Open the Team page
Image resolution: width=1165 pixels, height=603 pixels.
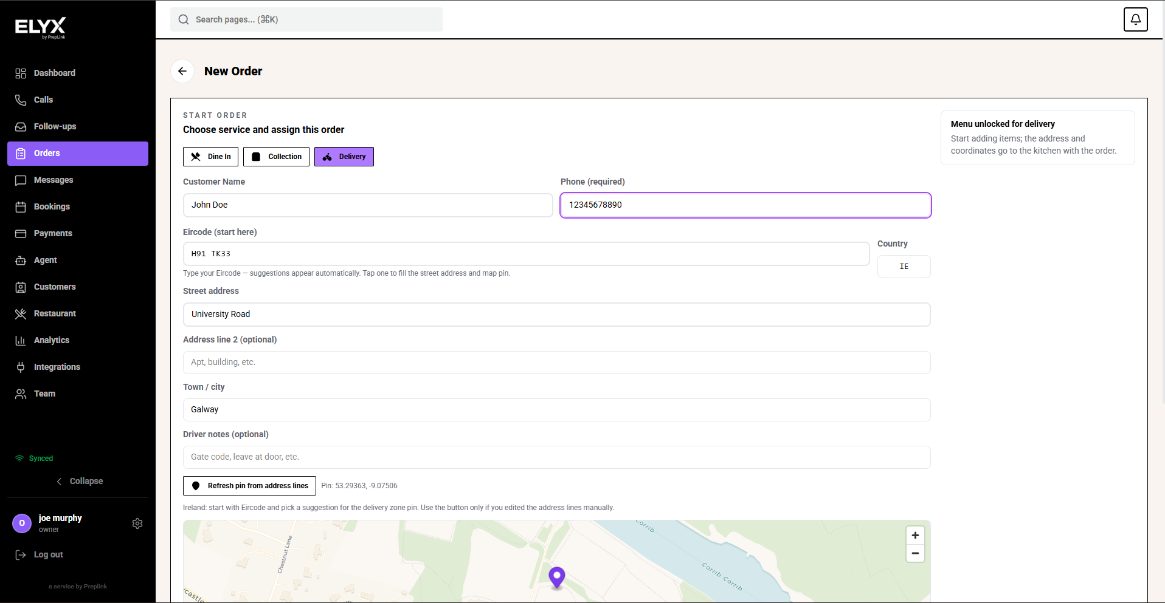coord(78,393)
